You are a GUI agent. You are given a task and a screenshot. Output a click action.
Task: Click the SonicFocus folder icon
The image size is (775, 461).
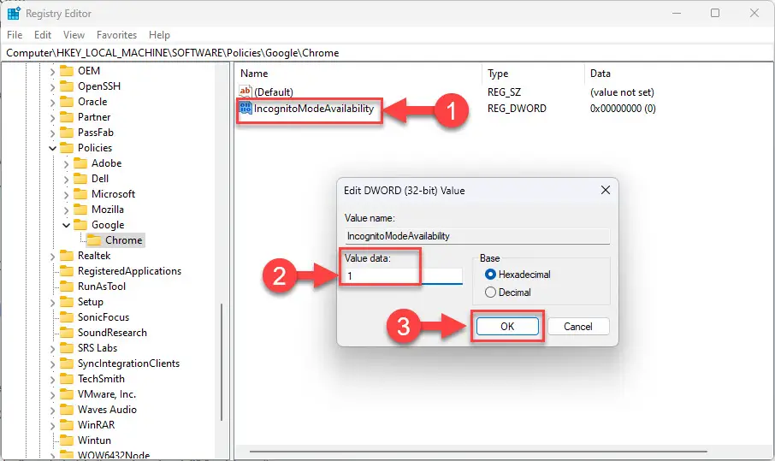tap(66, 316)
